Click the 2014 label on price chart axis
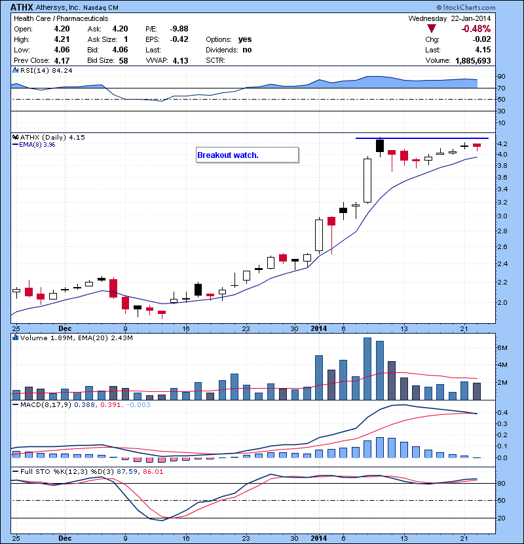This screenshot has height=544, width=524. [x=319, y=328]
